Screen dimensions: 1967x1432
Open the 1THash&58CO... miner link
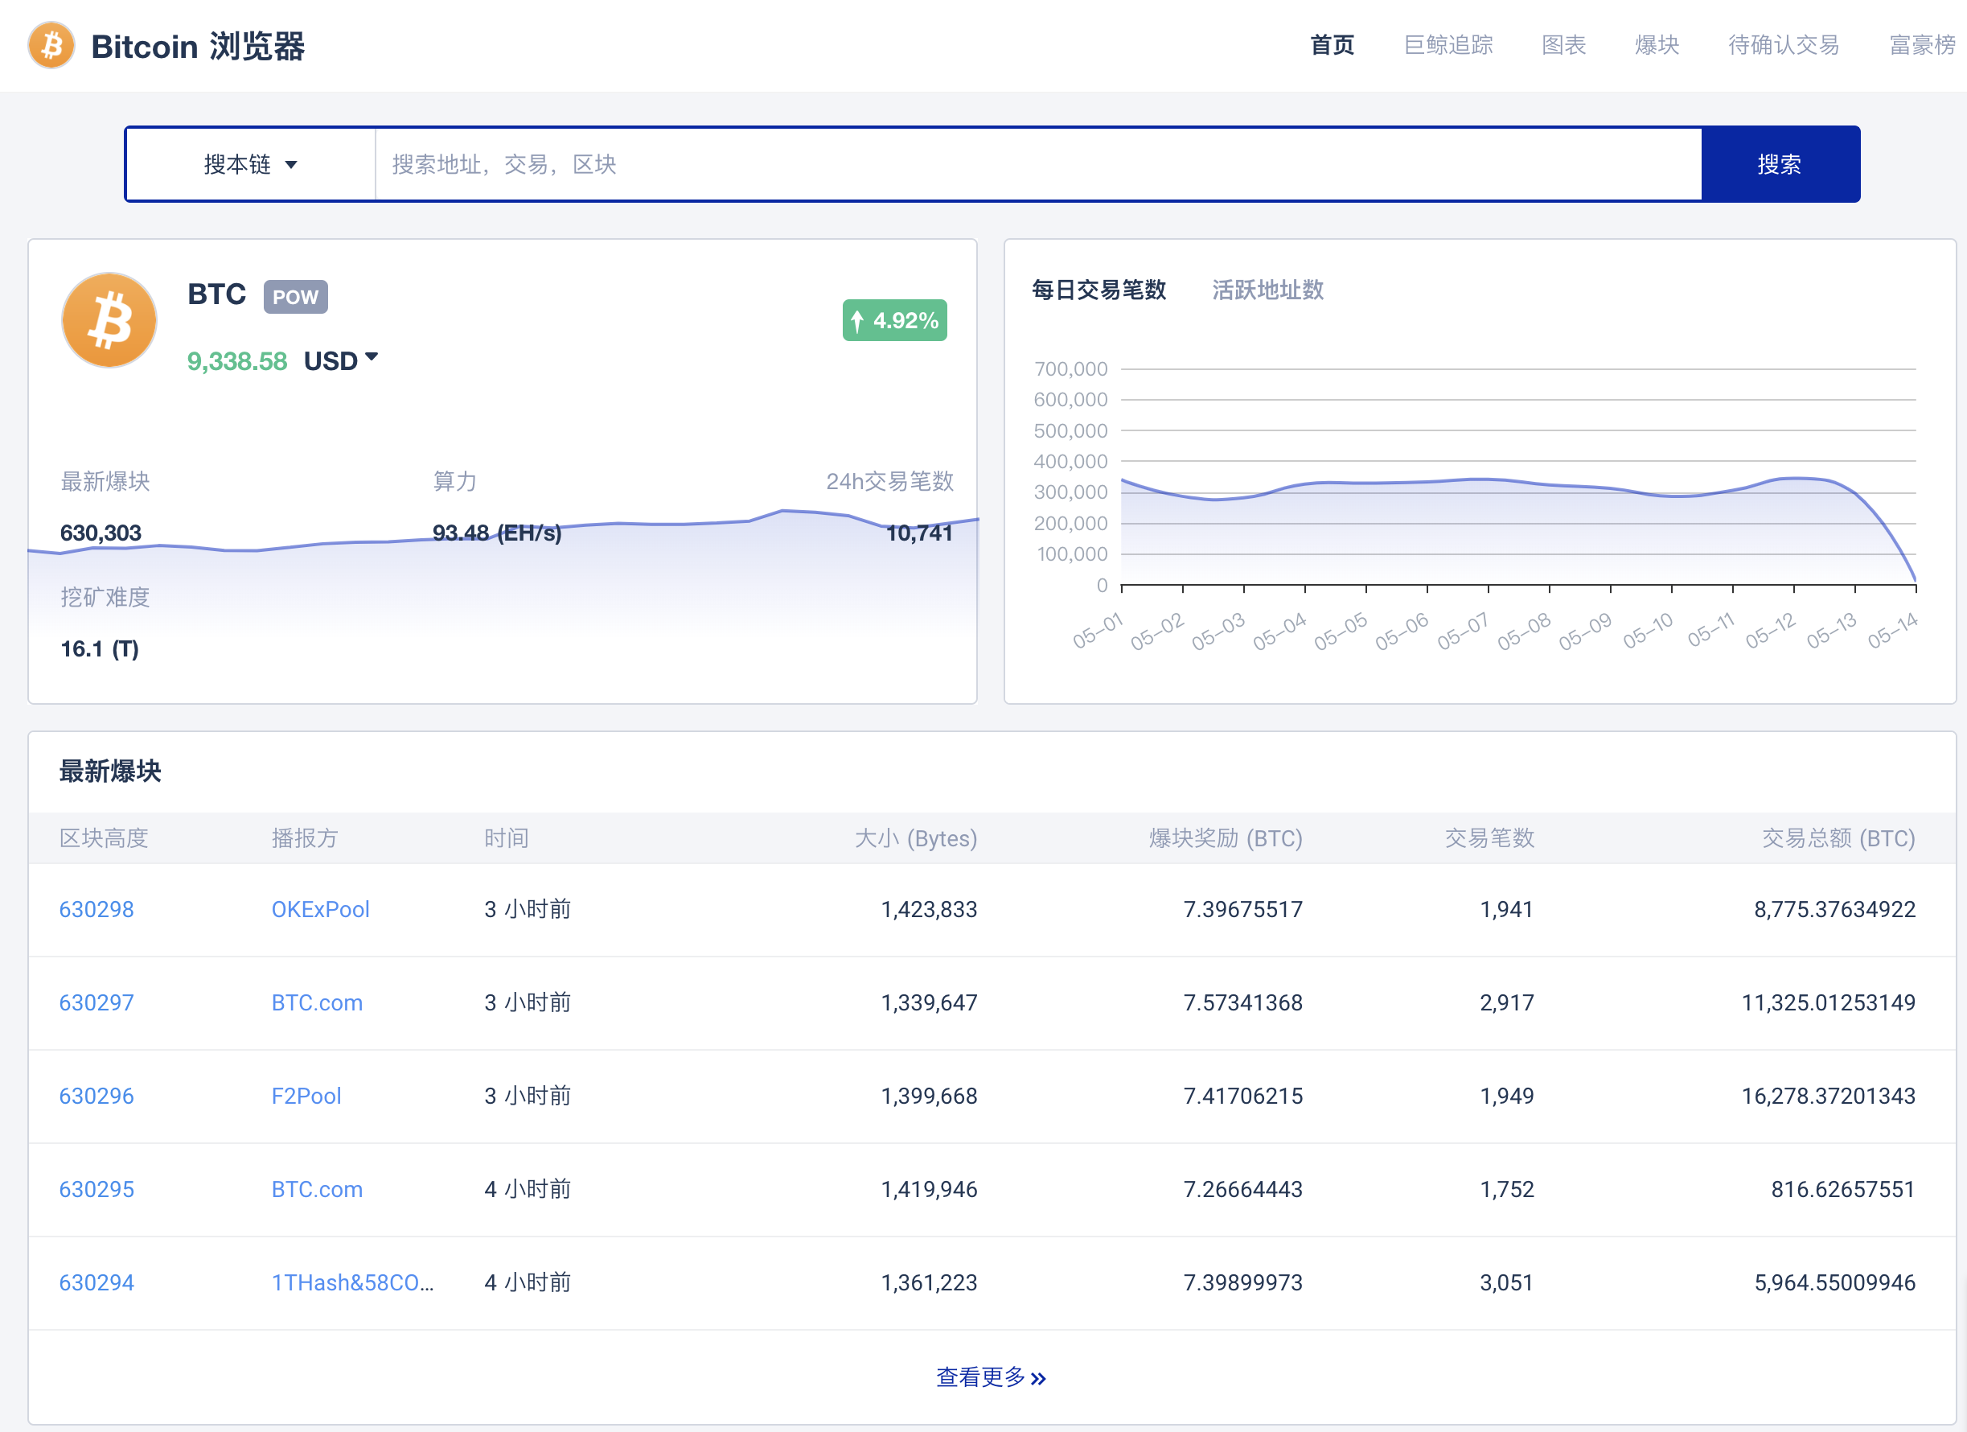352,1282
